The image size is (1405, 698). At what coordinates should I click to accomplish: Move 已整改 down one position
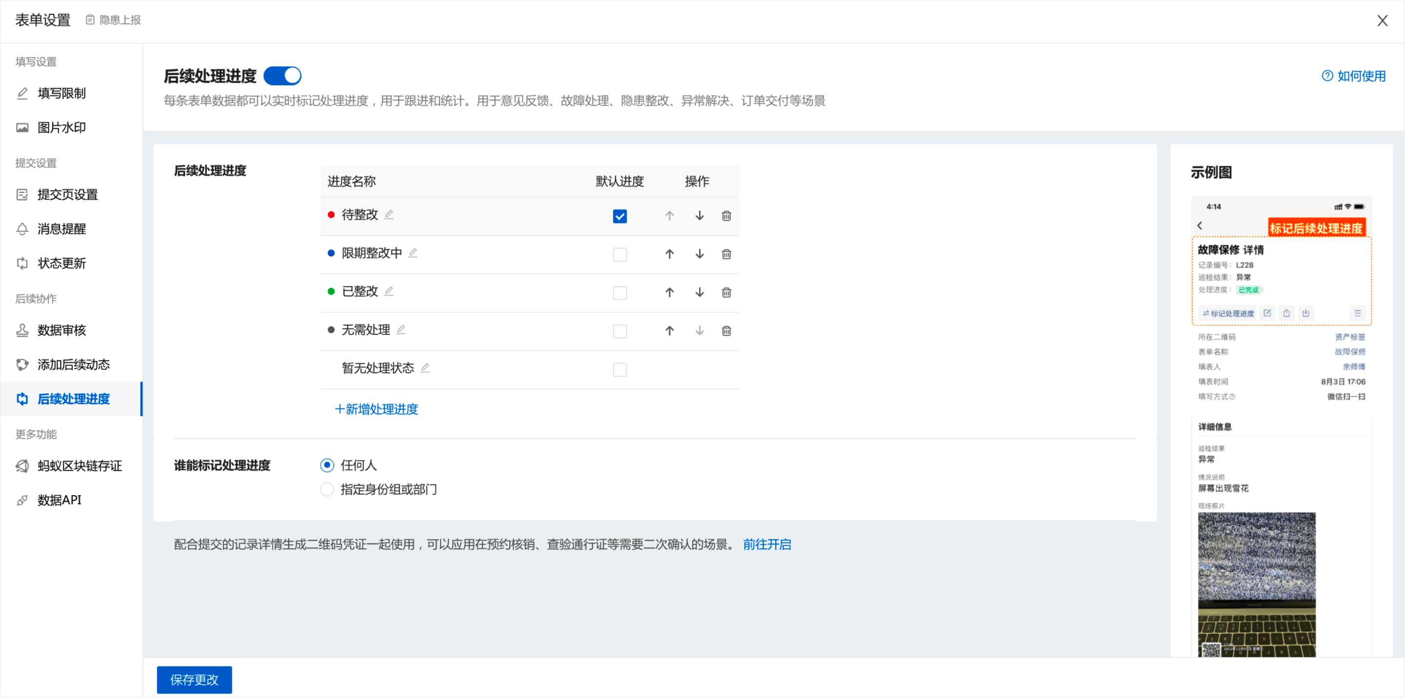(x=699, y=292)
